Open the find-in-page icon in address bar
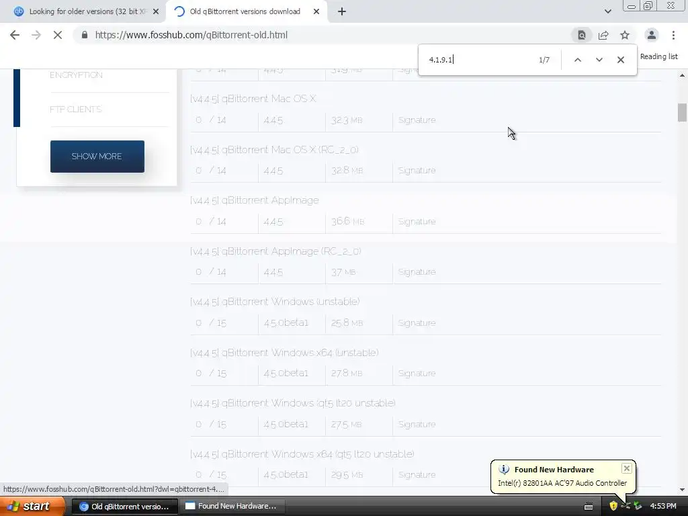The image size is (688, 516). (x=581, y=35)
